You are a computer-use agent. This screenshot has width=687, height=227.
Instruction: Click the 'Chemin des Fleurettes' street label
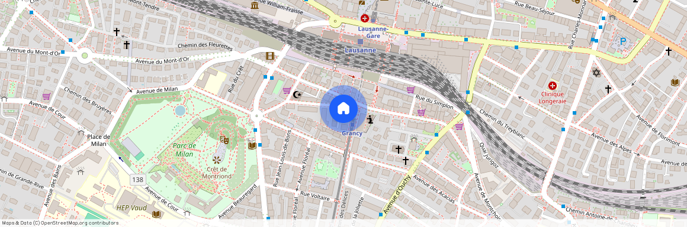pos(205,46)
